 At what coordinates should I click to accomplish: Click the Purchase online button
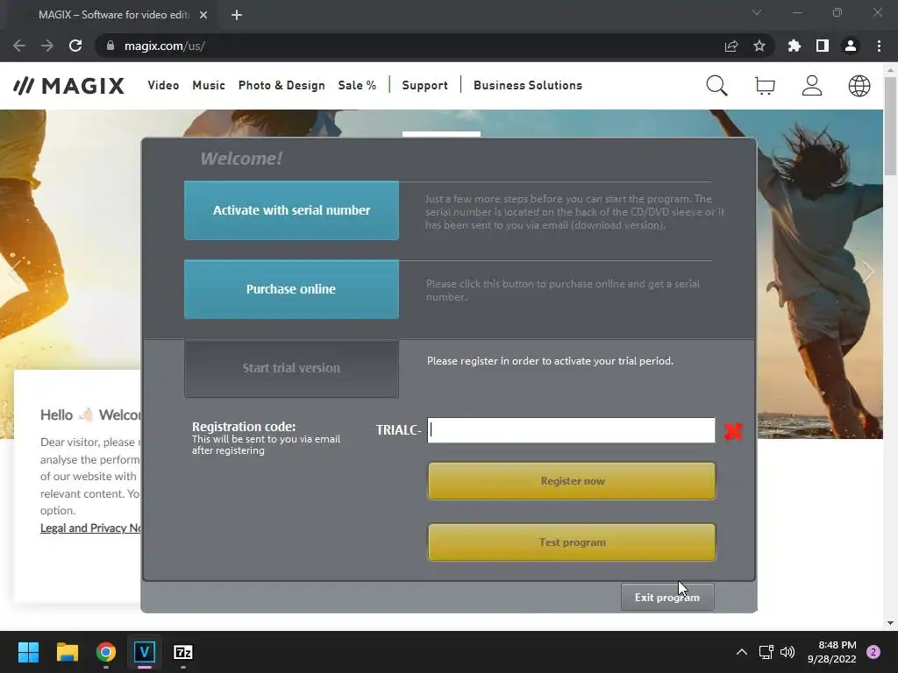[x=291, y=289]
